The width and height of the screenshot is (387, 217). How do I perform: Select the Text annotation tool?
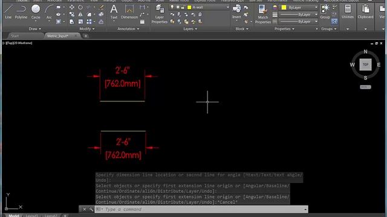tap(114, 11)
